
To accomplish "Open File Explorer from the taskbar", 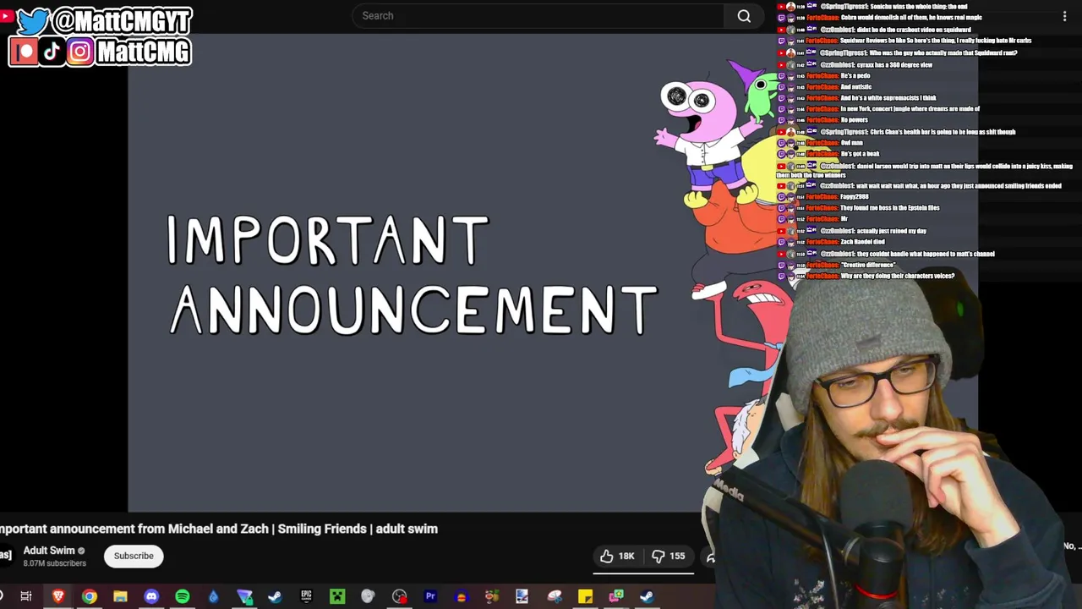I will click(x=120, y=596).
